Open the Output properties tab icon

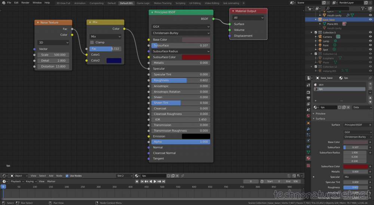click(x=309, y=98)
